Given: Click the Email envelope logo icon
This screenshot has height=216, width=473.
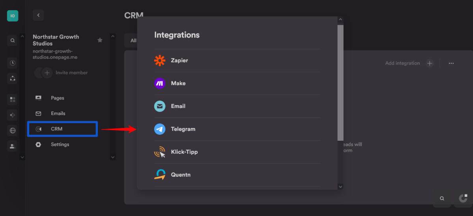Looking at the screenshot, I should [160, 106].
